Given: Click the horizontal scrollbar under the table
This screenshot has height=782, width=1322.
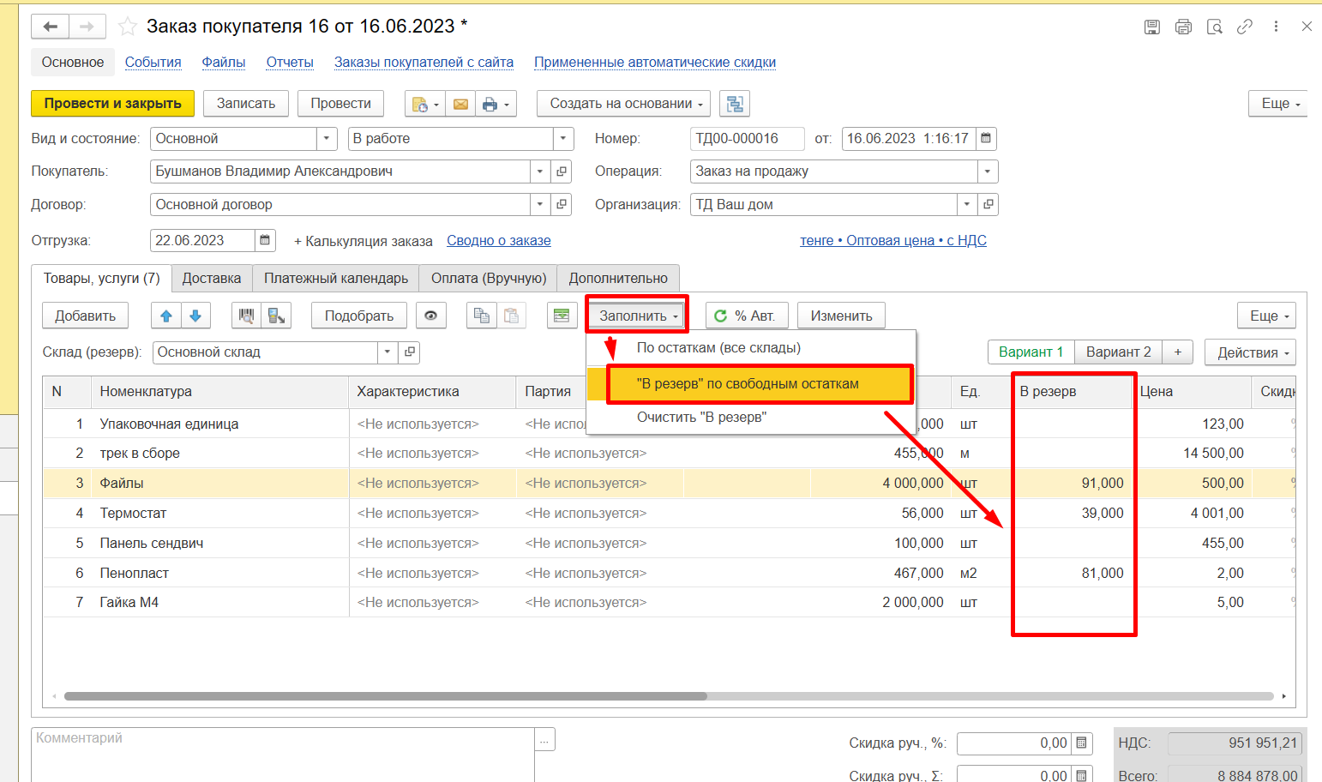Looking at the screenshot, I should point(386,696).
